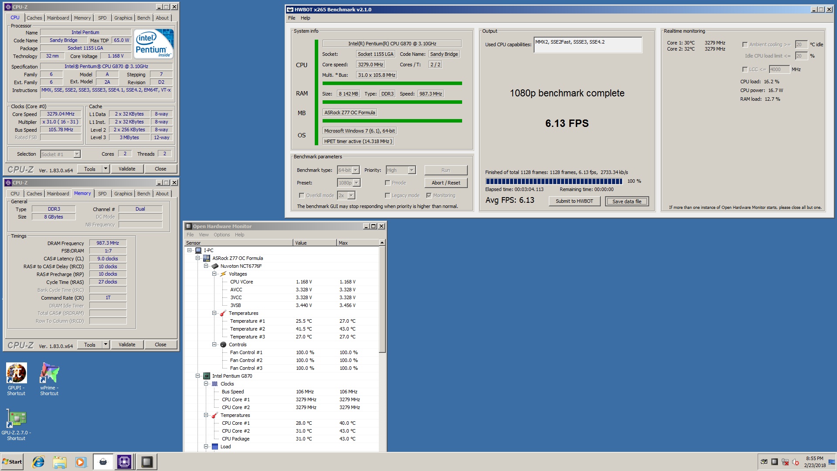Click HWBOT x265 title bar icon
Screen dimensions: 837x471
290,10
